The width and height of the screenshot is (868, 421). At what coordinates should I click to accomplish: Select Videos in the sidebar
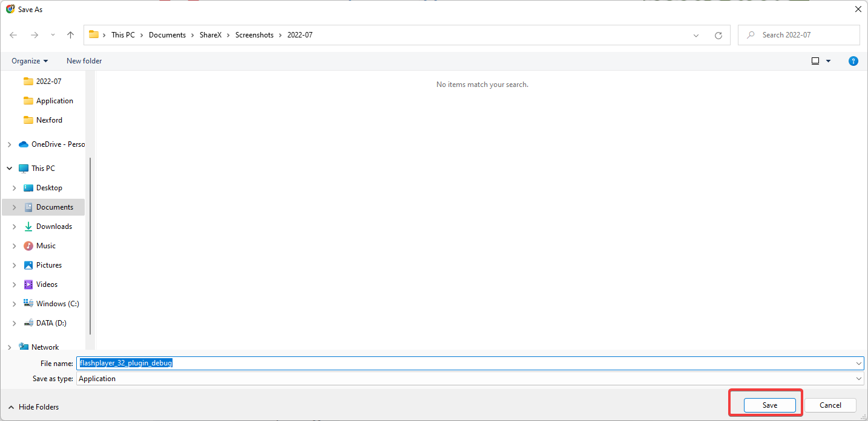pyautogui.click(x=41, y=284)
